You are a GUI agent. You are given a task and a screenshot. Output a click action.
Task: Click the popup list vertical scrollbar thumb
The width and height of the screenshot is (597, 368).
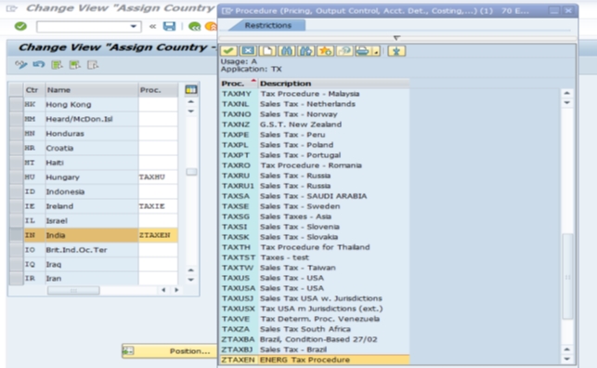coord(567,277)
